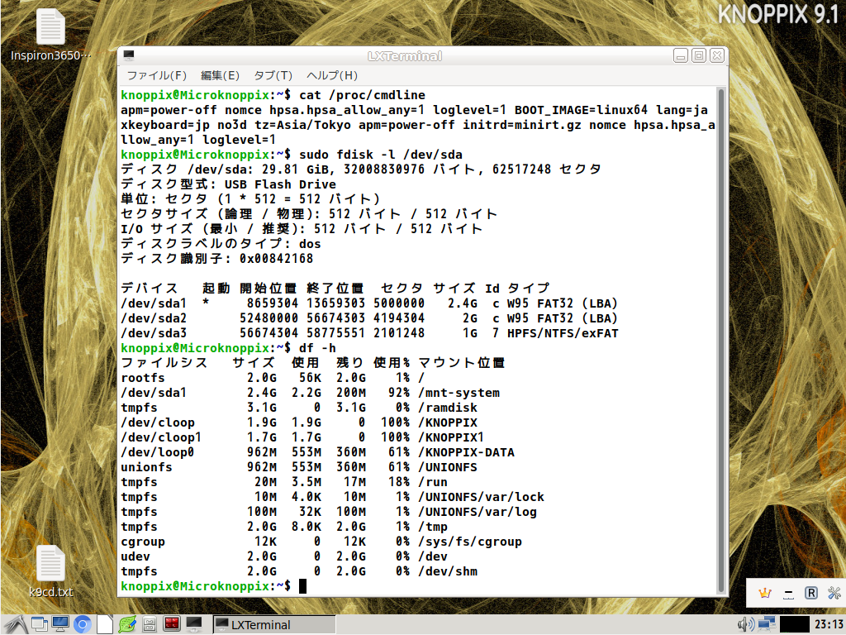This screenshot has height=635, width=846.
Task: Minimize the LXTerminal window
Action: click(x=681, y=55)
